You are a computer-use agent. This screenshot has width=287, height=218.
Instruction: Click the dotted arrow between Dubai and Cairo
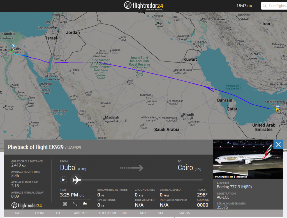[x=132, y=168]
